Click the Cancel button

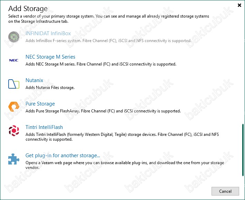[x=225, y=191]
